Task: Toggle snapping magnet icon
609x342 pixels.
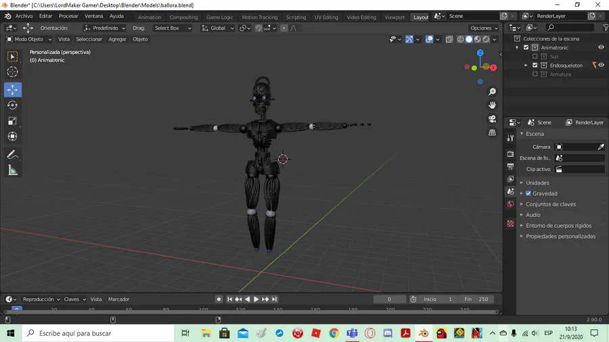Action: coord(258,28)
